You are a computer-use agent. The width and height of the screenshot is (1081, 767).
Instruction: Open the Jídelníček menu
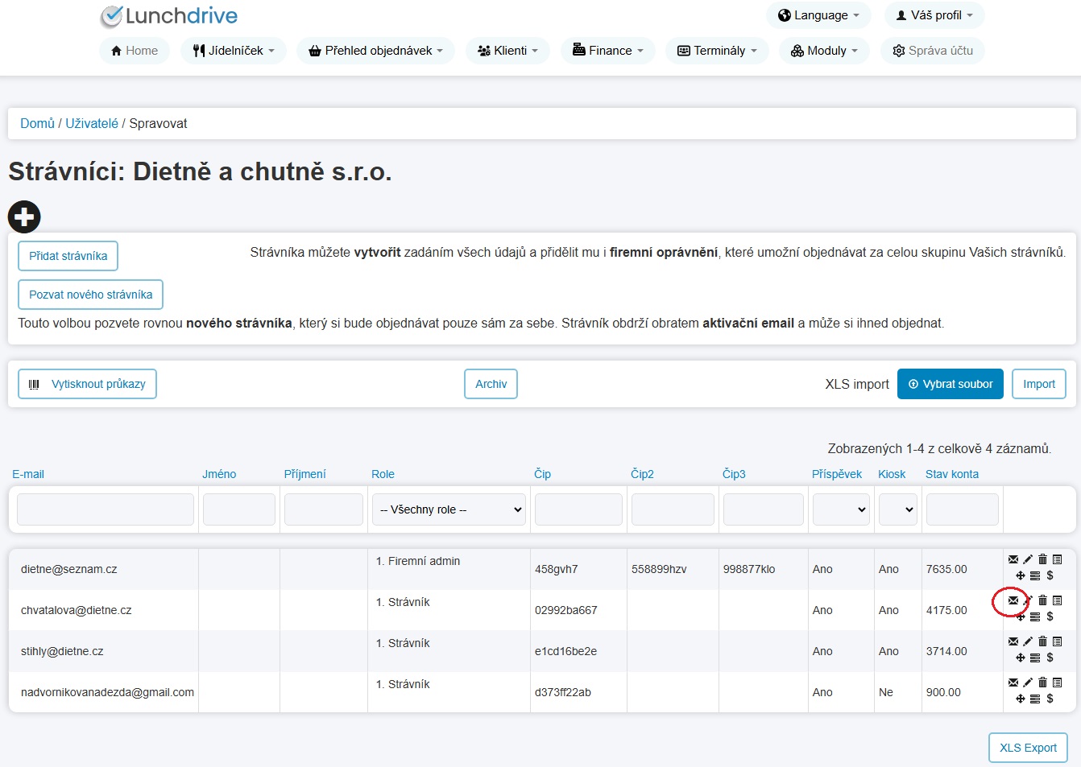point(234,51)
